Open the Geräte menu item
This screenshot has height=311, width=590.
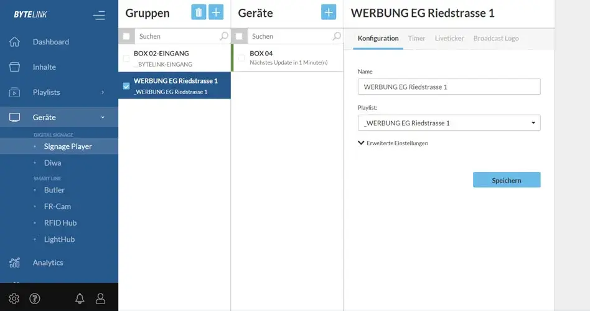point(44,117)
